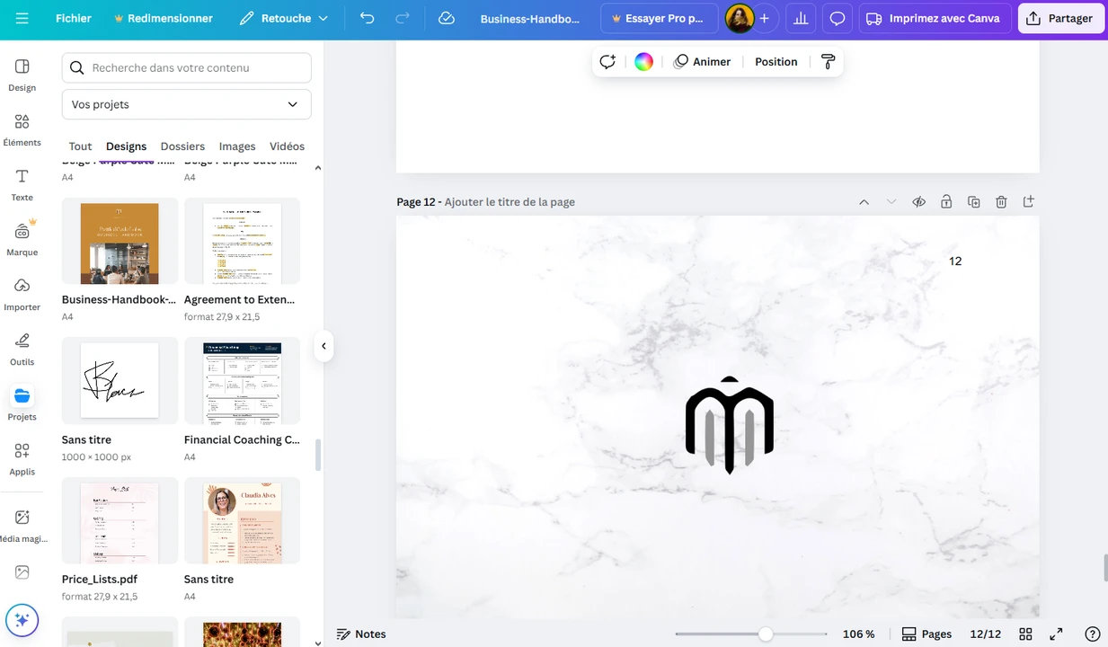Screen dimensions: 1108x647
Task: Click the Position button
Action: pos(776,62)
